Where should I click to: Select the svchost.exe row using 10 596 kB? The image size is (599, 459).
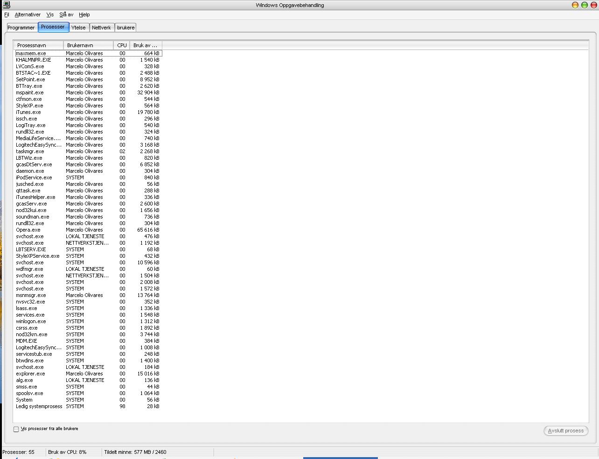point(88,262)
